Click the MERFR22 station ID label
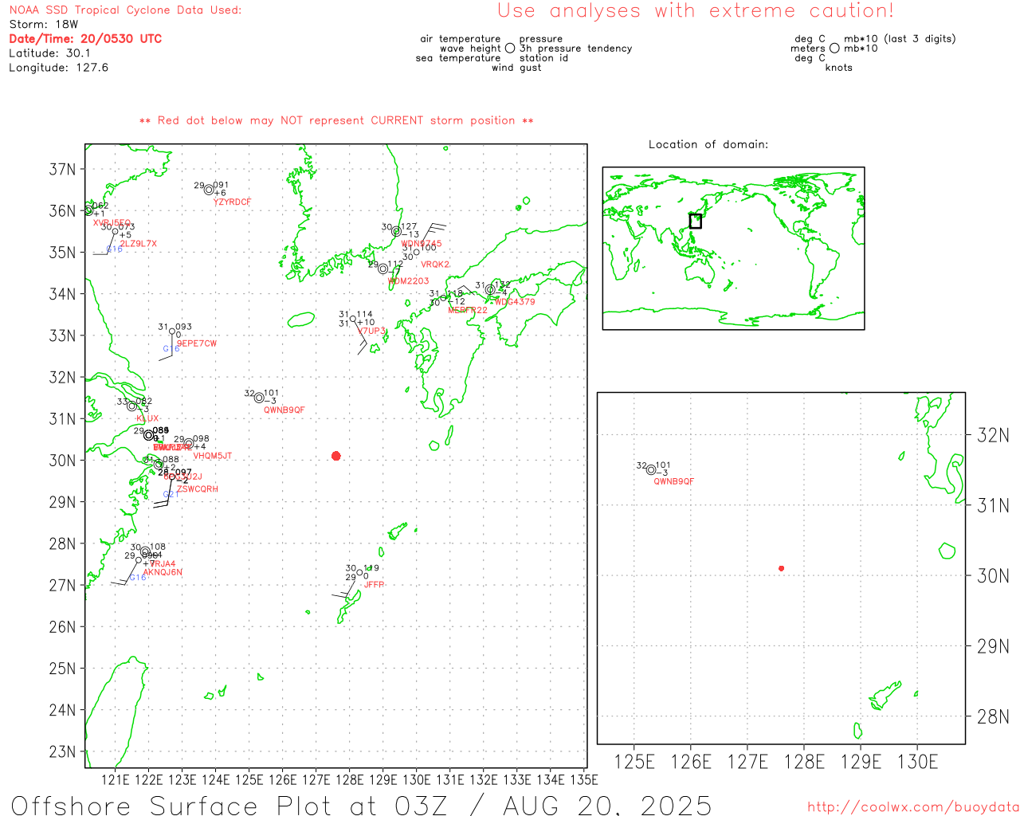The height and width of the screenshot is (816, 1020). (468, 311)
